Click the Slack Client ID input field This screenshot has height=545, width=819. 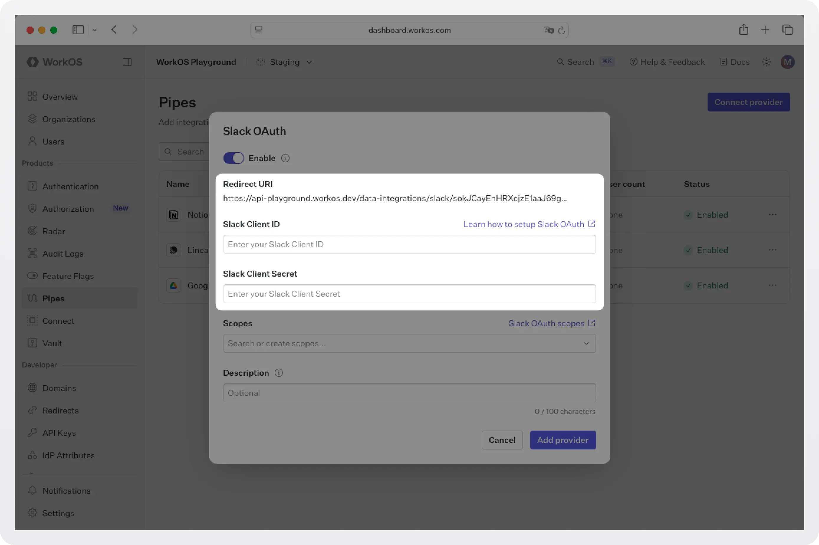409,244
